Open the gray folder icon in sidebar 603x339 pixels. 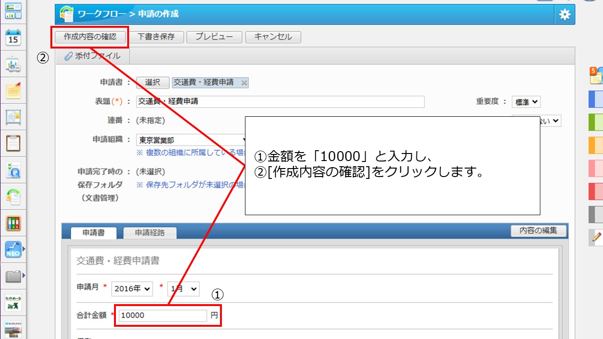[13, 276]
